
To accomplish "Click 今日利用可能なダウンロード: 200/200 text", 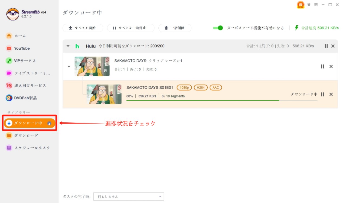I will click(x=132, y=46).
